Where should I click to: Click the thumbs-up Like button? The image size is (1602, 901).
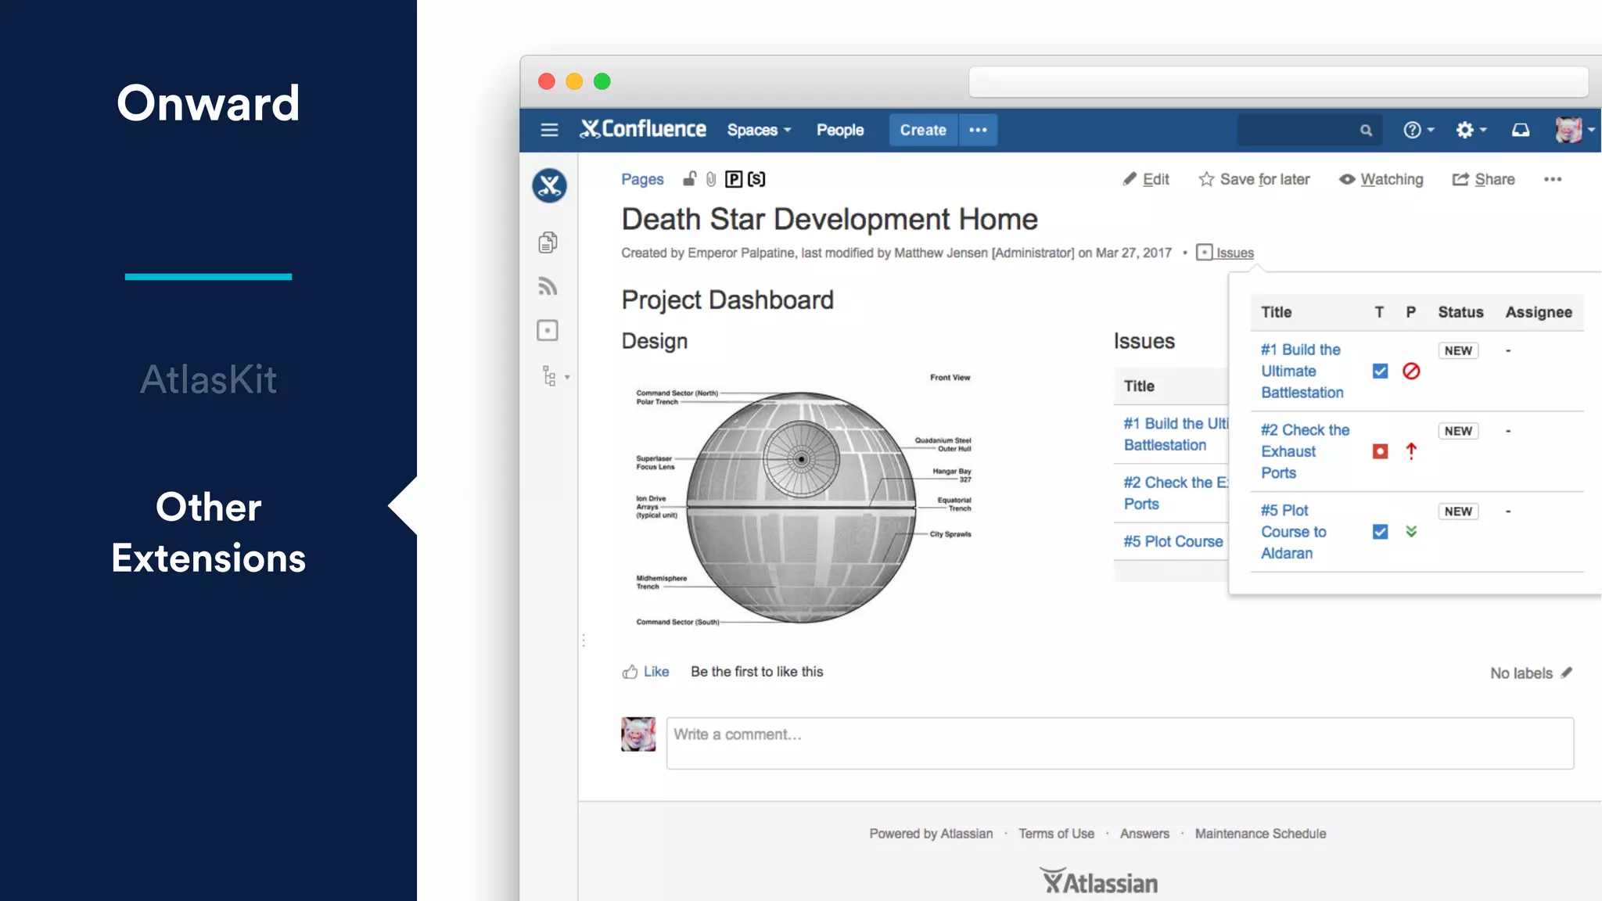[x=646, y=672]
